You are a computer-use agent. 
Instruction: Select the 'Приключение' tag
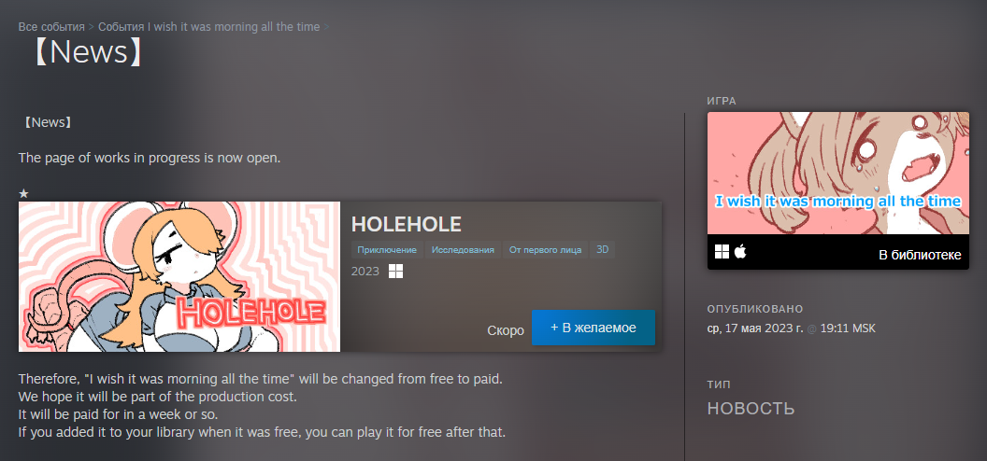387,250
